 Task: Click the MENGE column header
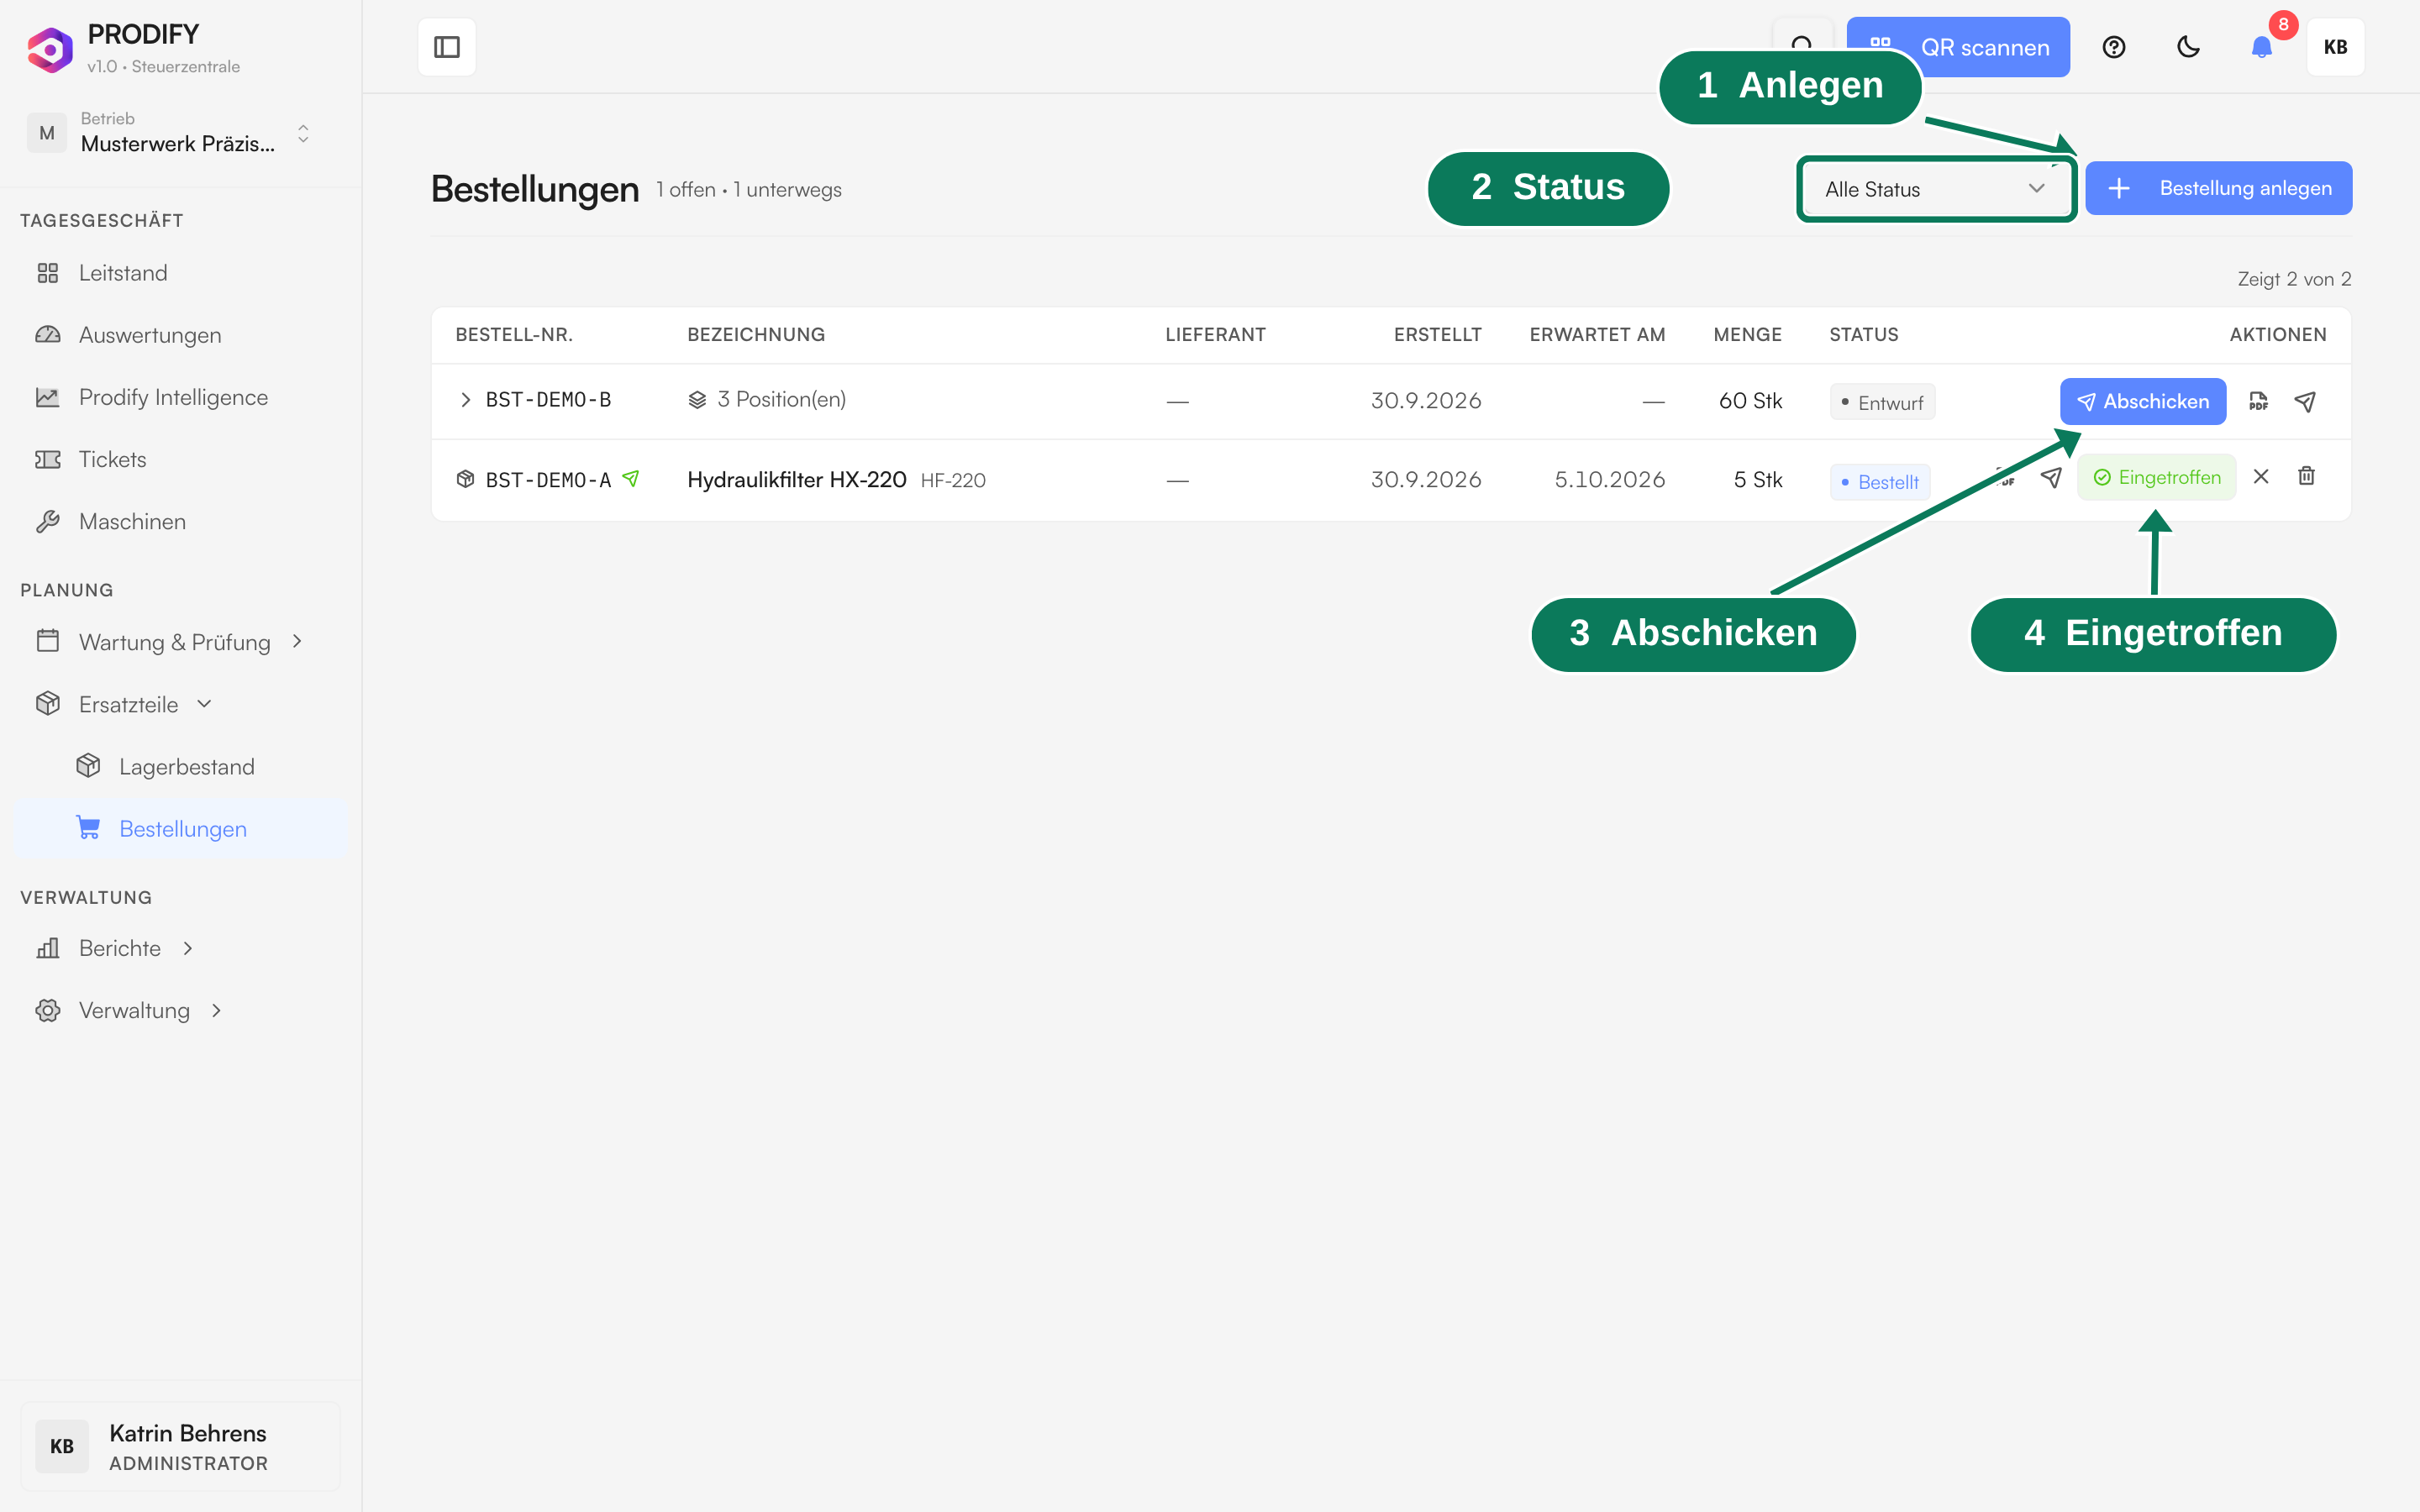tap(1747, 334)
